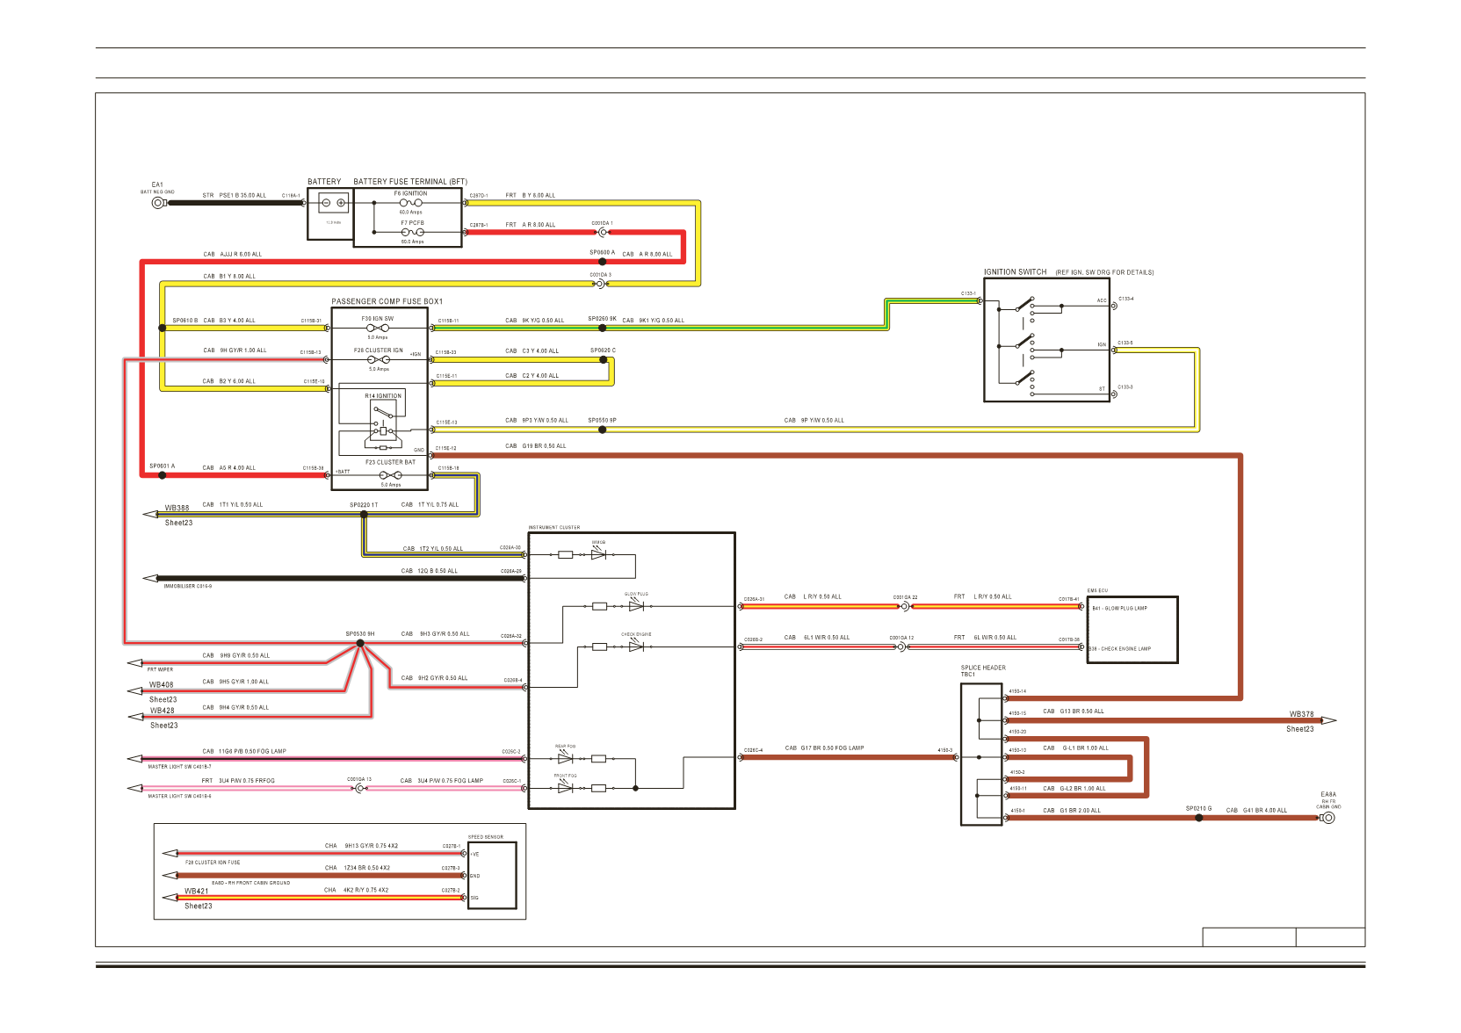Image resolution: width=1461 pixels, height=1033 pixels.
Task: Click the SP0601 A splice dot
Action: pos(163,475)
